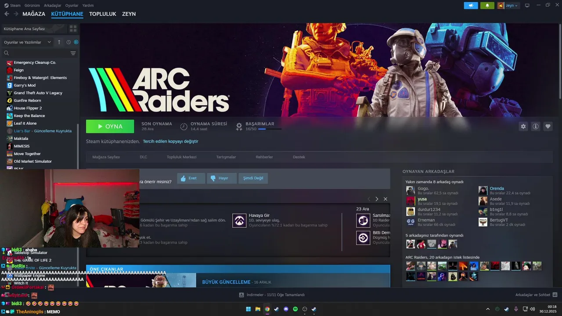Screen dimensions: 562x316
Task: Open the zeyn account dropdown
Action: [x=508, y=5]
